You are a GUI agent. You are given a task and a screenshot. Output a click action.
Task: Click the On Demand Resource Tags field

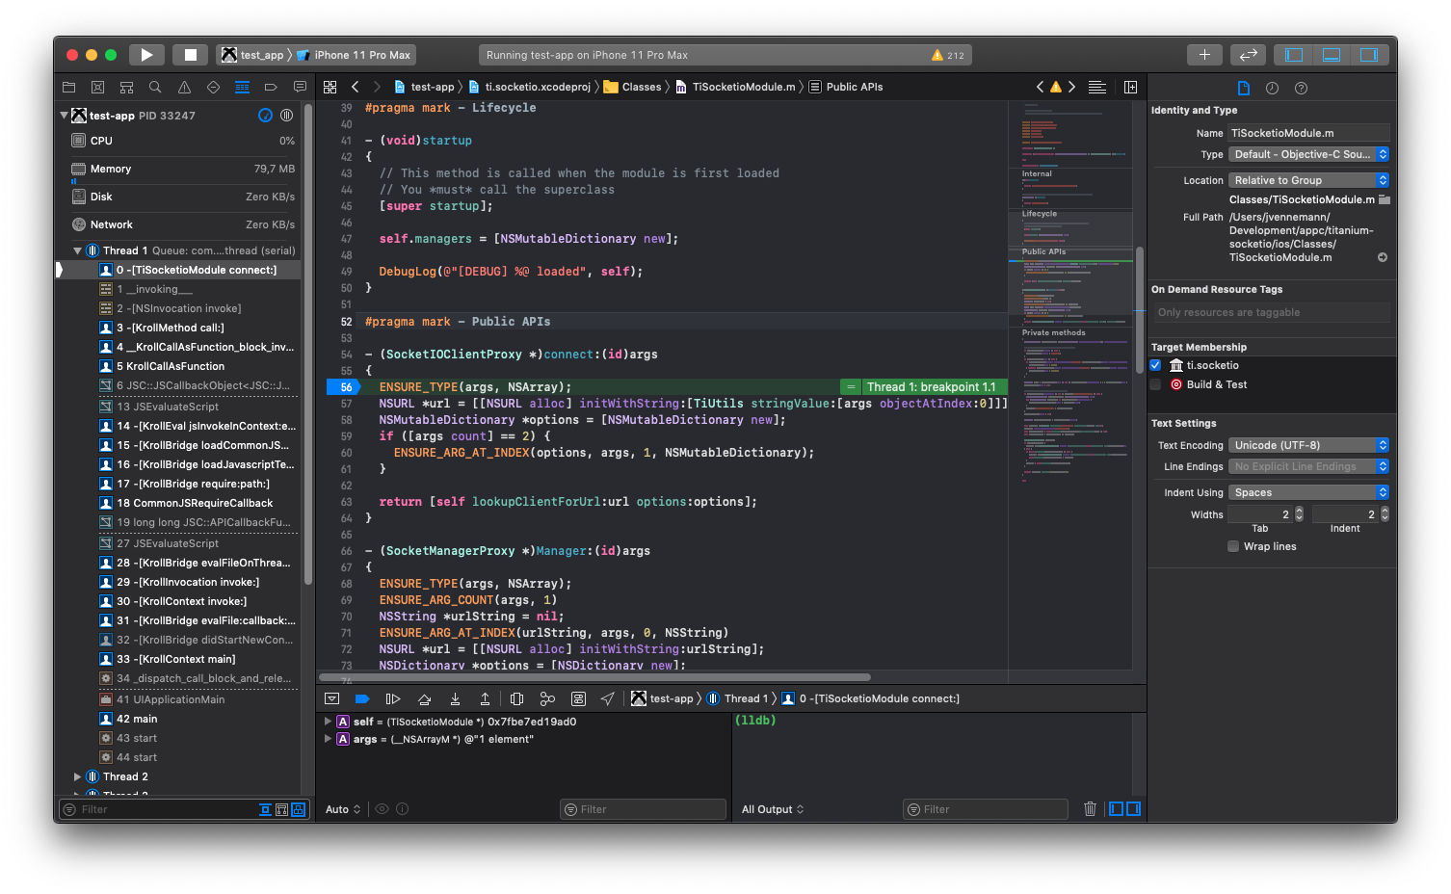click(1273, 312)
